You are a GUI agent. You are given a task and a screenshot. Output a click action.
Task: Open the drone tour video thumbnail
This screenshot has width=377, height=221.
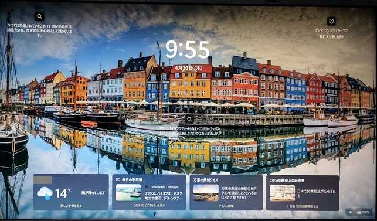pos(128,193)
